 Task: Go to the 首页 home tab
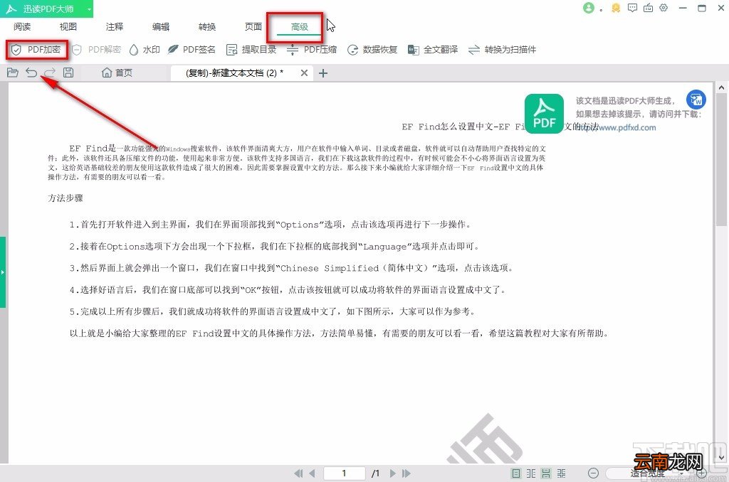[117, 73]
